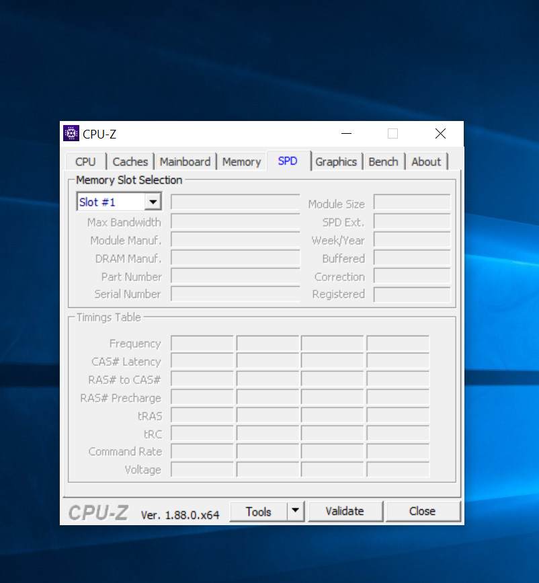Image resolution: width=539 pixels, height=583 pixels.
Task: Click the Module Manuf. field
Action: [235, 239]
